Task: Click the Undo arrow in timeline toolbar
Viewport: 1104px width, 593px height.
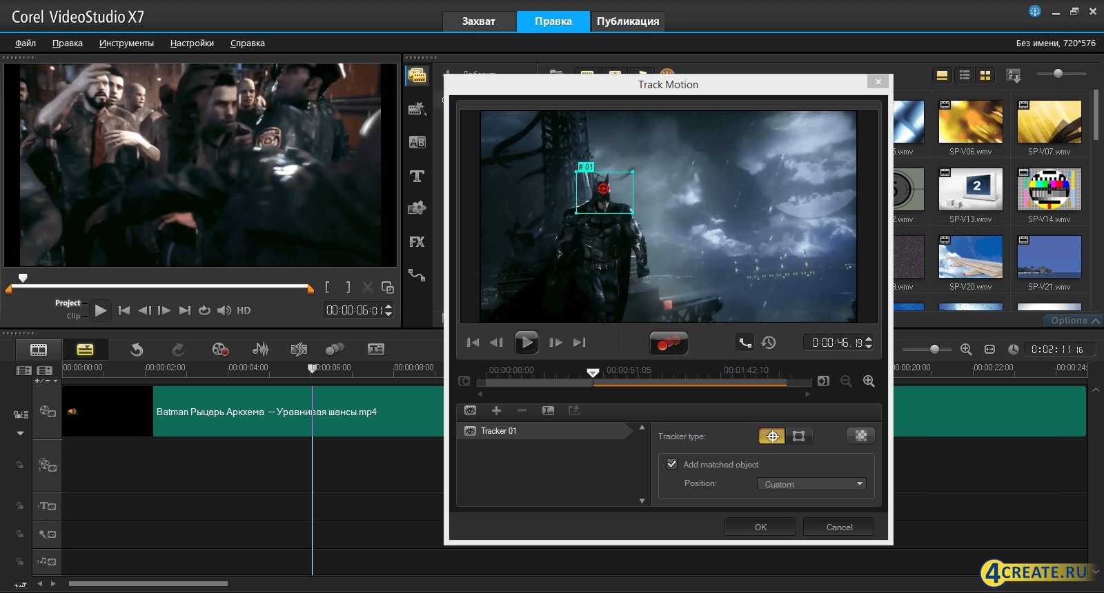Action: pyautogui.click(x=137, y=350)
